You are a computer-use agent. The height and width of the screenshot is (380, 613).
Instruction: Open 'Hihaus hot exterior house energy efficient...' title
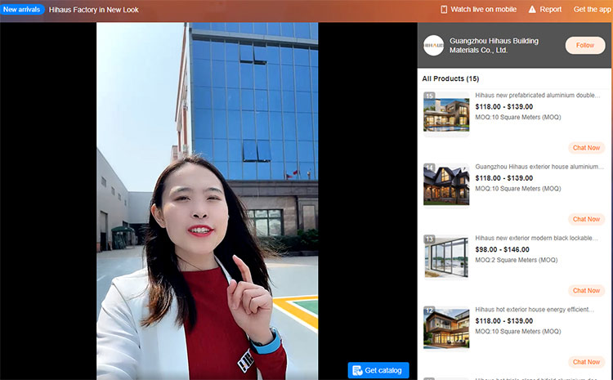point(535,309)
